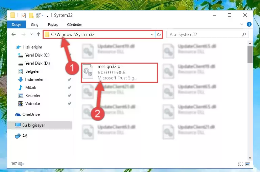Refresh the System32 folder view

point(159,34)
